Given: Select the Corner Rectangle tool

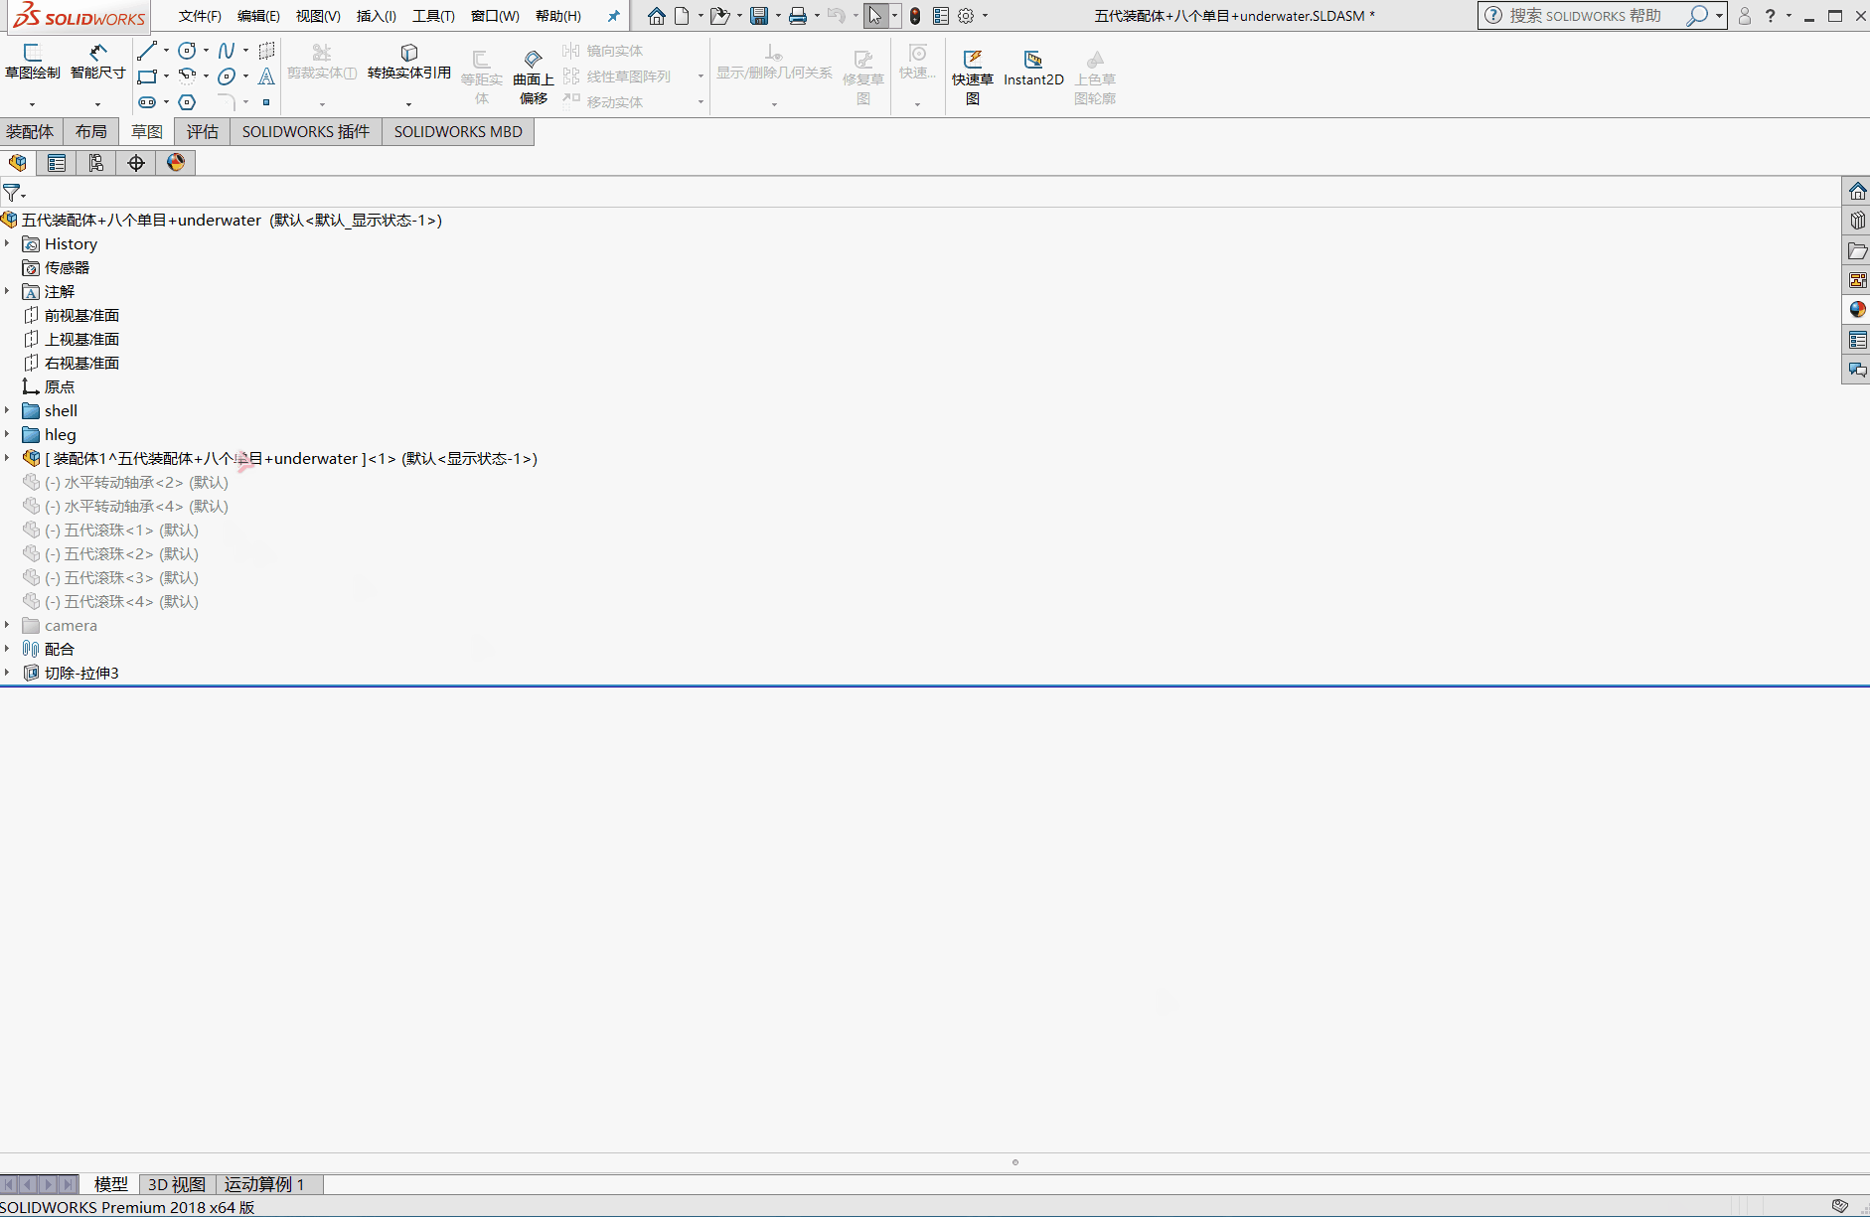Looking at the screenshot, I should 147,76.
